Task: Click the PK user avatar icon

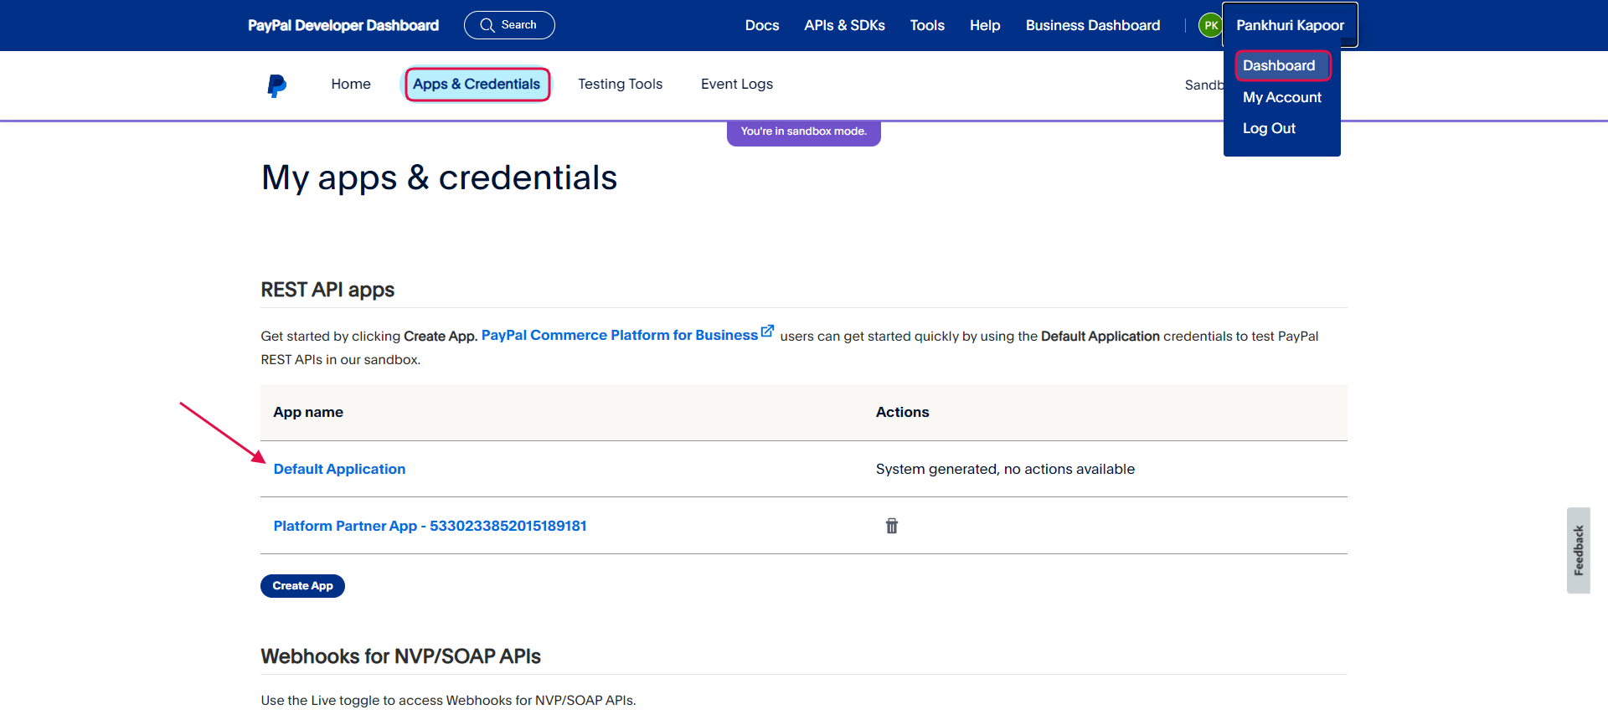Action: (1210, 26)
